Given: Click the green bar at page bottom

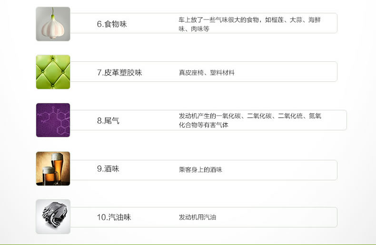Looking at the screenshot, I should coord(188,244).
